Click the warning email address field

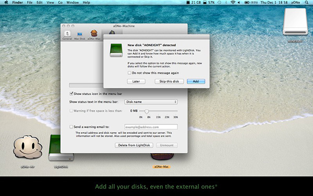151,127
